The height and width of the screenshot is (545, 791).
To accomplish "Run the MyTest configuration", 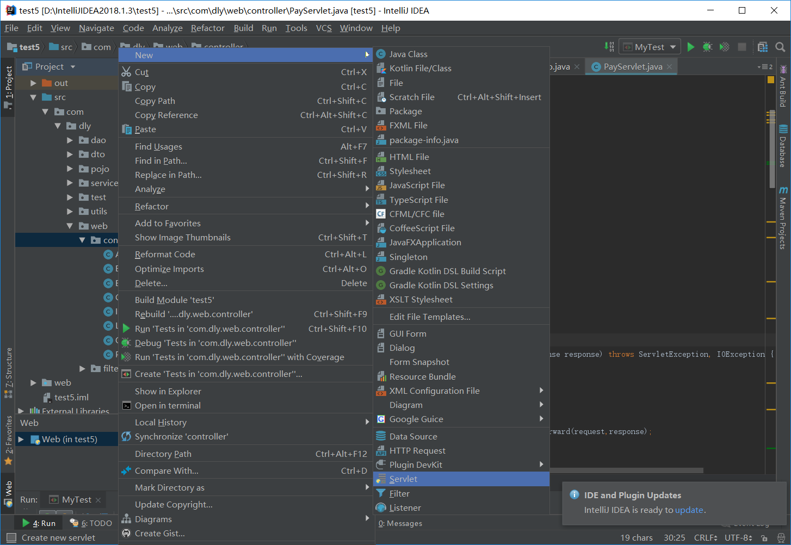I will (690, 46).
